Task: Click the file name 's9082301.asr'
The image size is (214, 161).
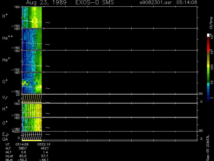Action: [x=156, y=2]
